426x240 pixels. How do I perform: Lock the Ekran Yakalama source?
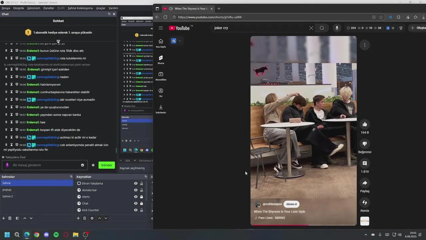141,183
